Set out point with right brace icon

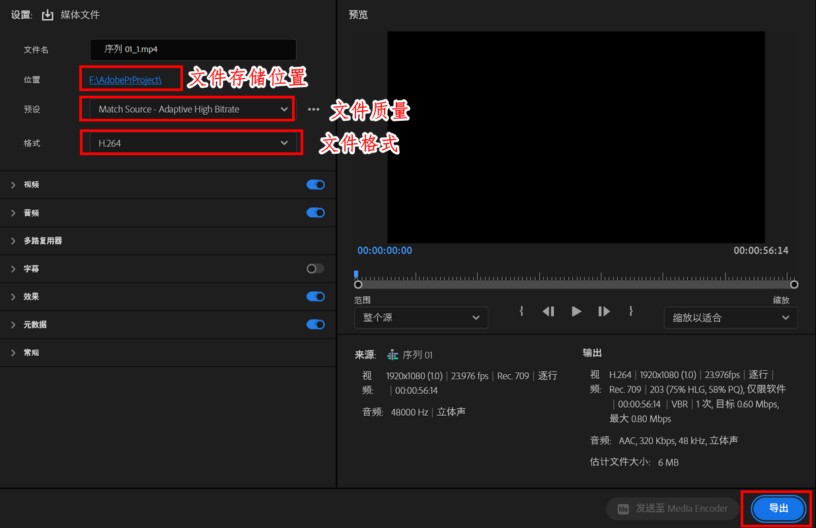pos(631,311)
